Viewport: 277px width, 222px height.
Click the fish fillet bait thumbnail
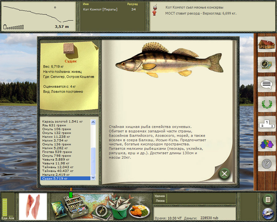point(33,206)
